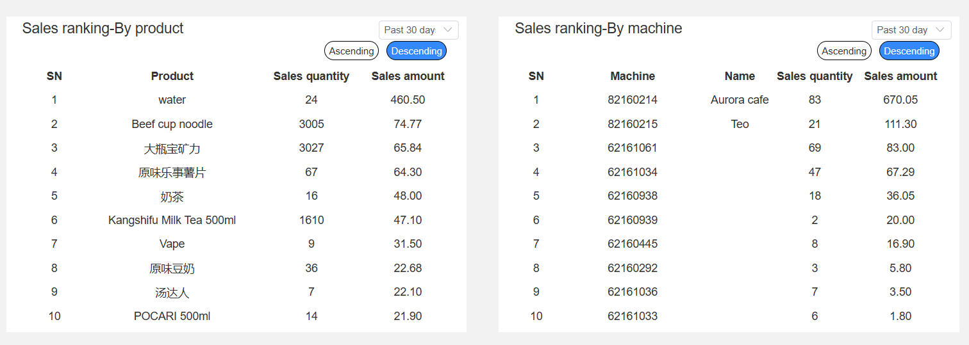Select the 大瓶宝矿力 product
This screenshot has width=969, height=345.
tap(172, 148)
